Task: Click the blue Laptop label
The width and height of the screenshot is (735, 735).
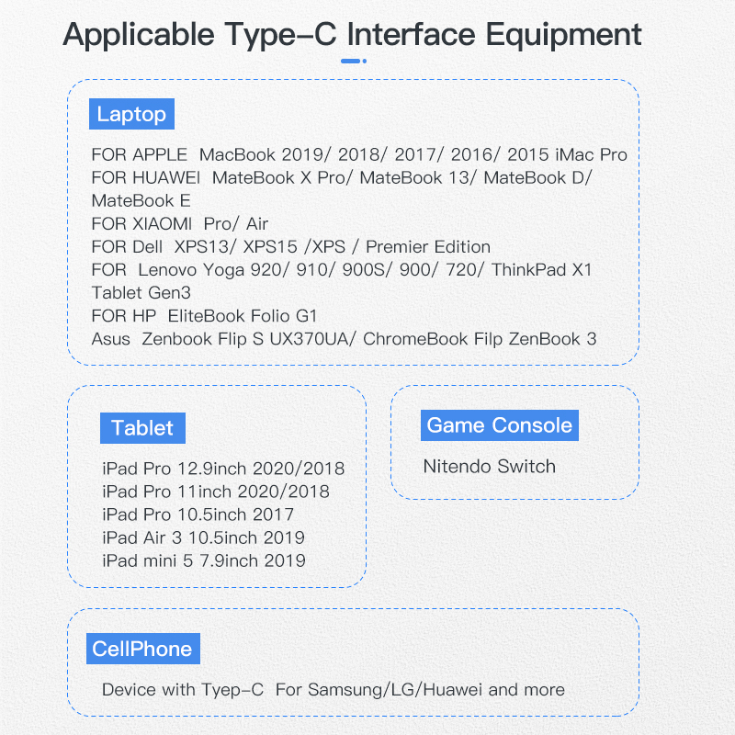Action: (x=131, y=115)
